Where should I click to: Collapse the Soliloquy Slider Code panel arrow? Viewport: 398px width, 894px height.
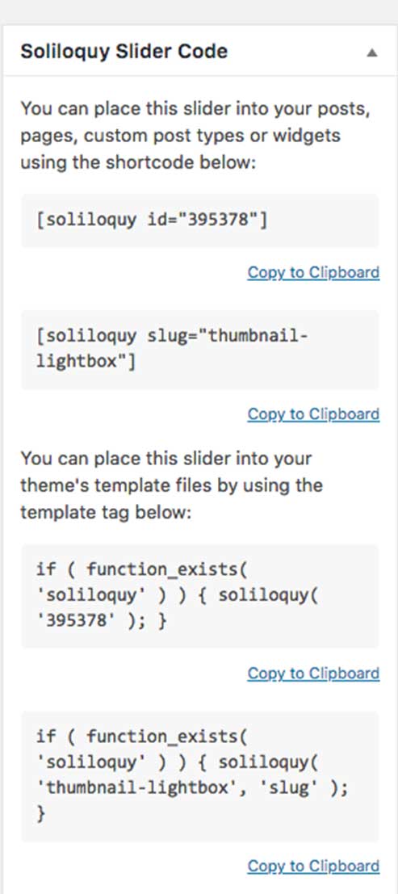[372, 52]
